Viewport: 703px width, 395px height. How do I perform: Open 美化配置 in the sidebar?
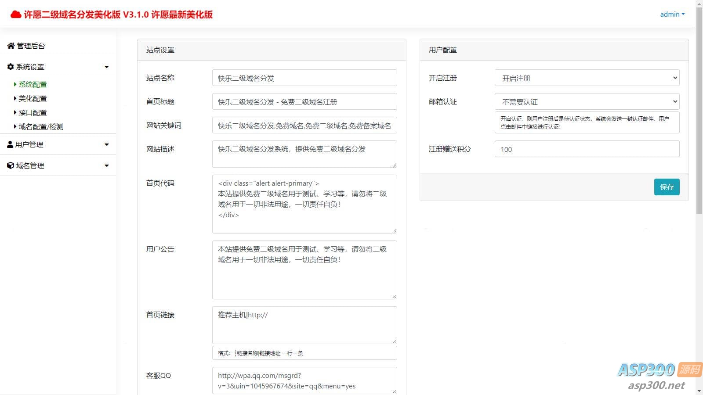[33, 98]
